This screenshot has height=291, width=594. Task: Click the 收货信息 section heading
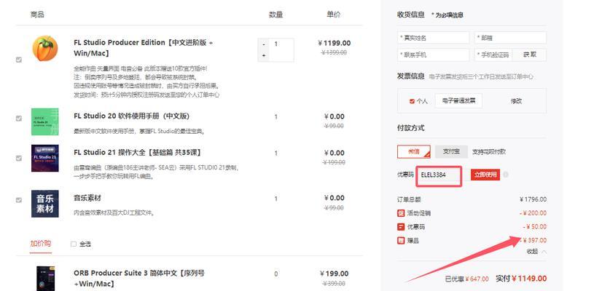[410, 15]
